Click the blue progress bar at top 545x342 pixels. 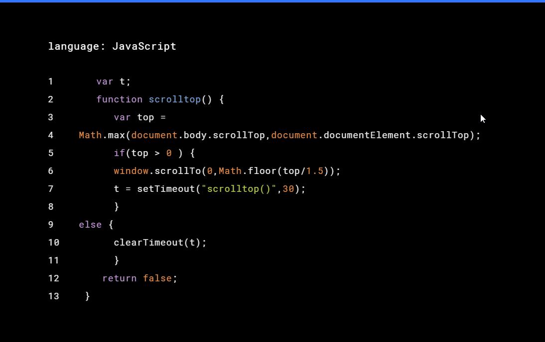coord(272,1)
